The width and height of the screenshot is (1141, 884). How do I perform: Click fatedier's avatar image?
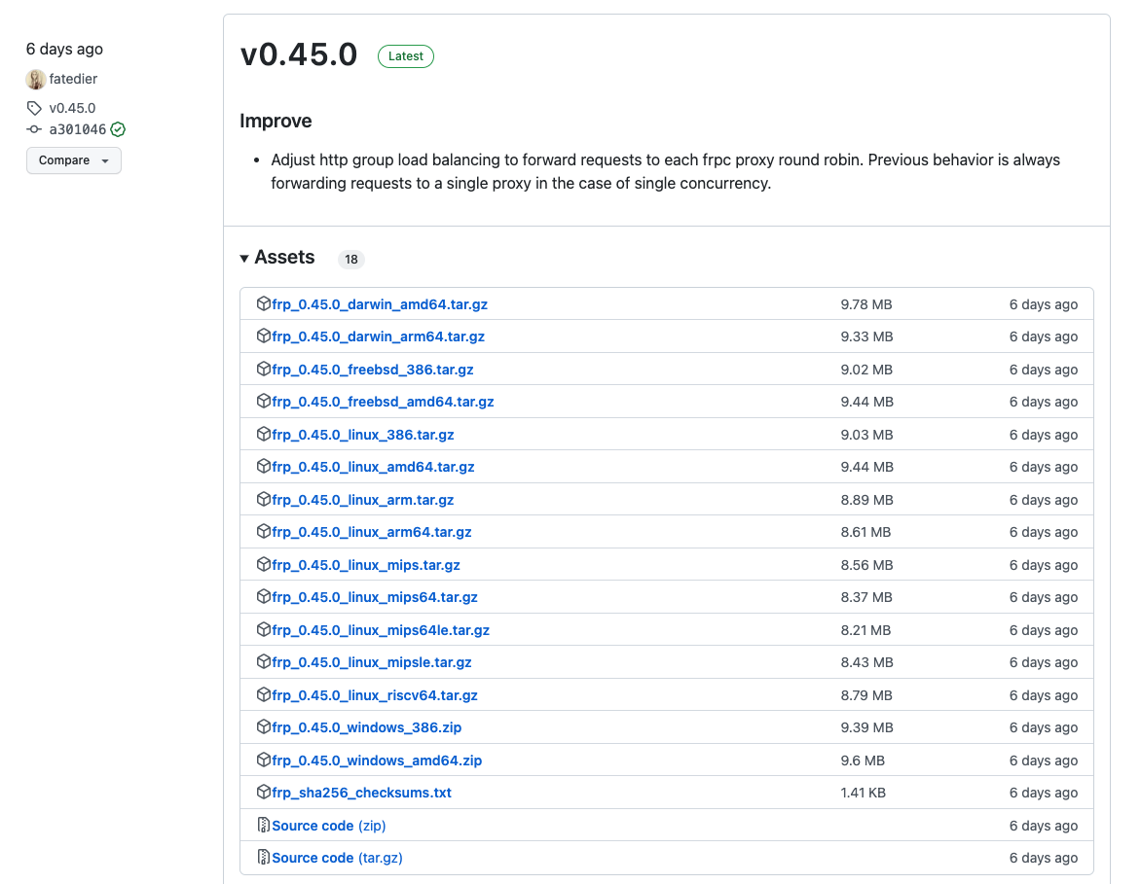36,80
